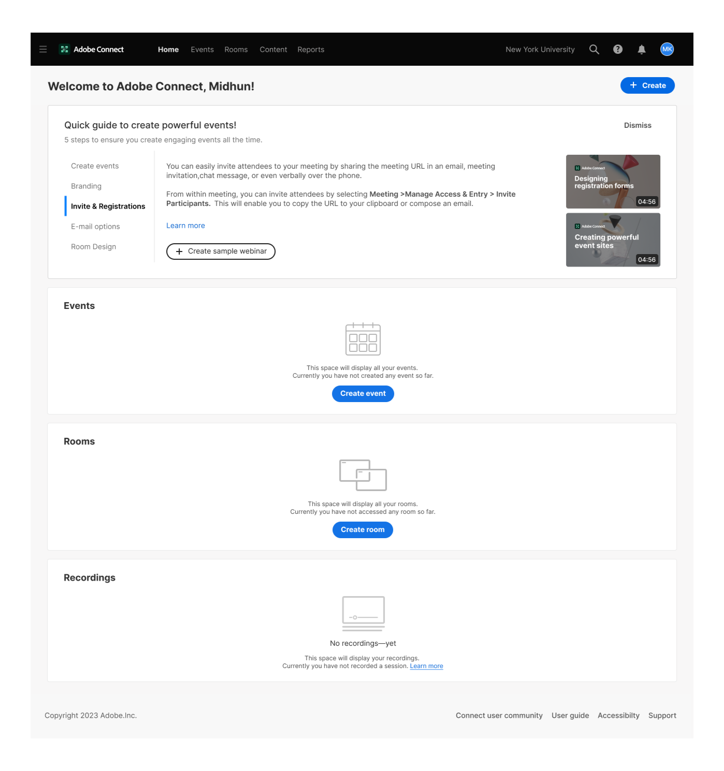Click the events calendar placeholder icon
The image size is (724, 771).
click(x=363, y=339)
